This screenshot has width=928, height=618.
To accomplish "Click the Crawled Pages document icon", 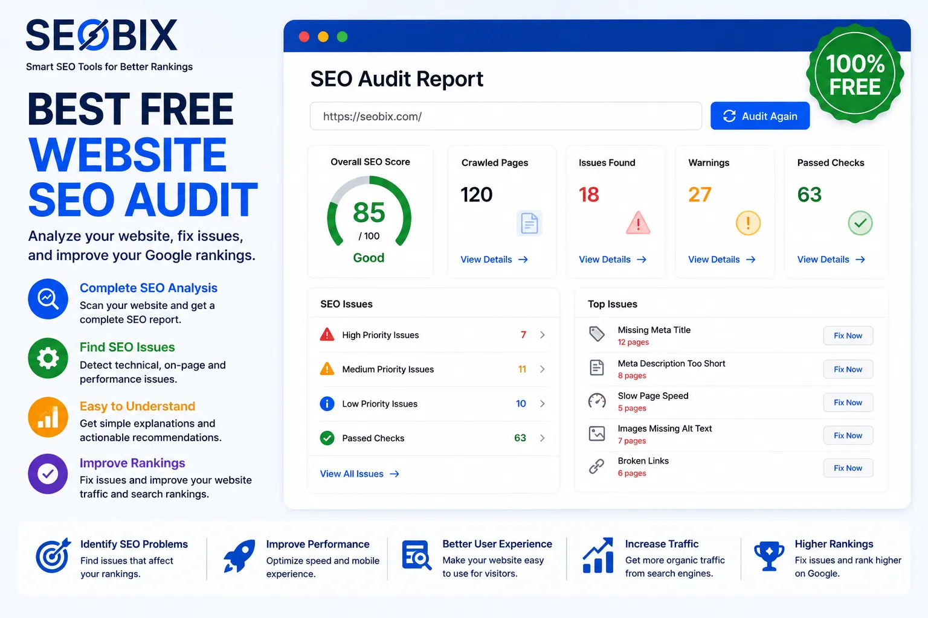I will pyautogui.click(x=529, y=223).
